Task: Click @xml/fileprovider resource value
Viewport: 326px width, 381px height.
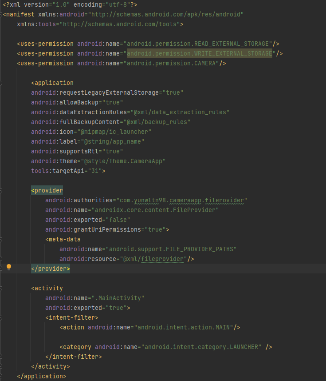Action: tap(153, 259)
